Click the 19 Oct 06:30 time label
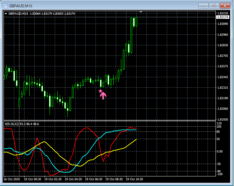 [94, 179]
